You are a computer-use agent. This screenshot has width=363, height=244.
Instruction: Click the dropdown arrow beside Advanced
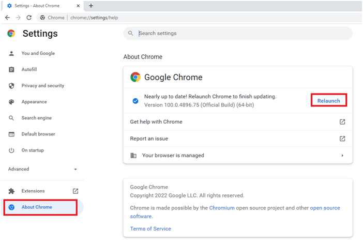coord(75,169)
